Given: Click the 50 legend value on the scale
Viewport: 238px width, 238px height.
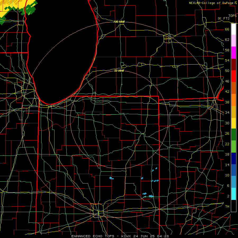Looking at the screenshot, I should pyautogui.click(x=227, y=71).
